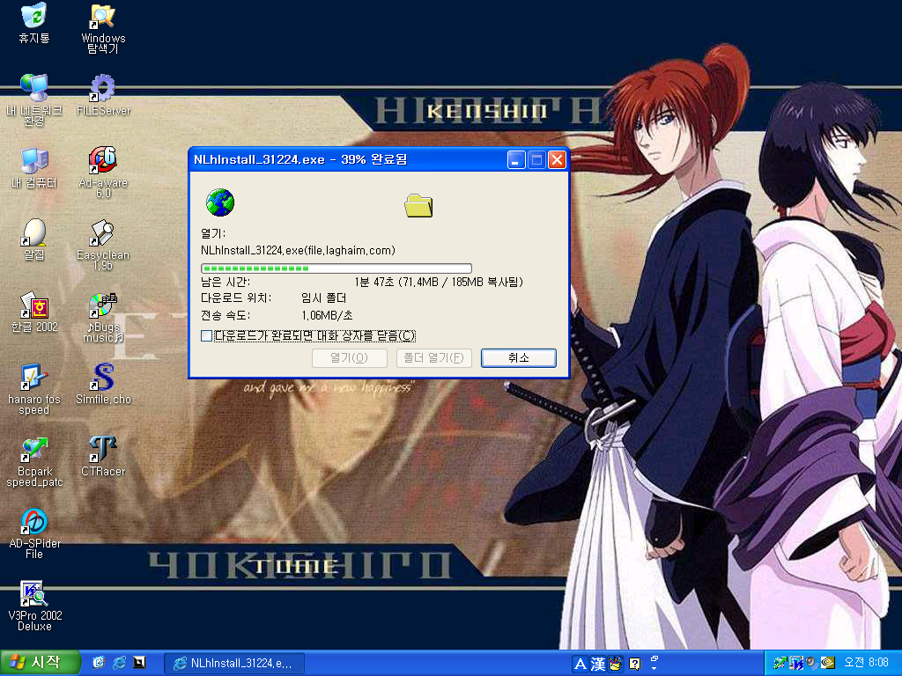Click the monitor tray icon beside the speaker
The height and width of the screenshot is (676, 902).
click(796, 663)
